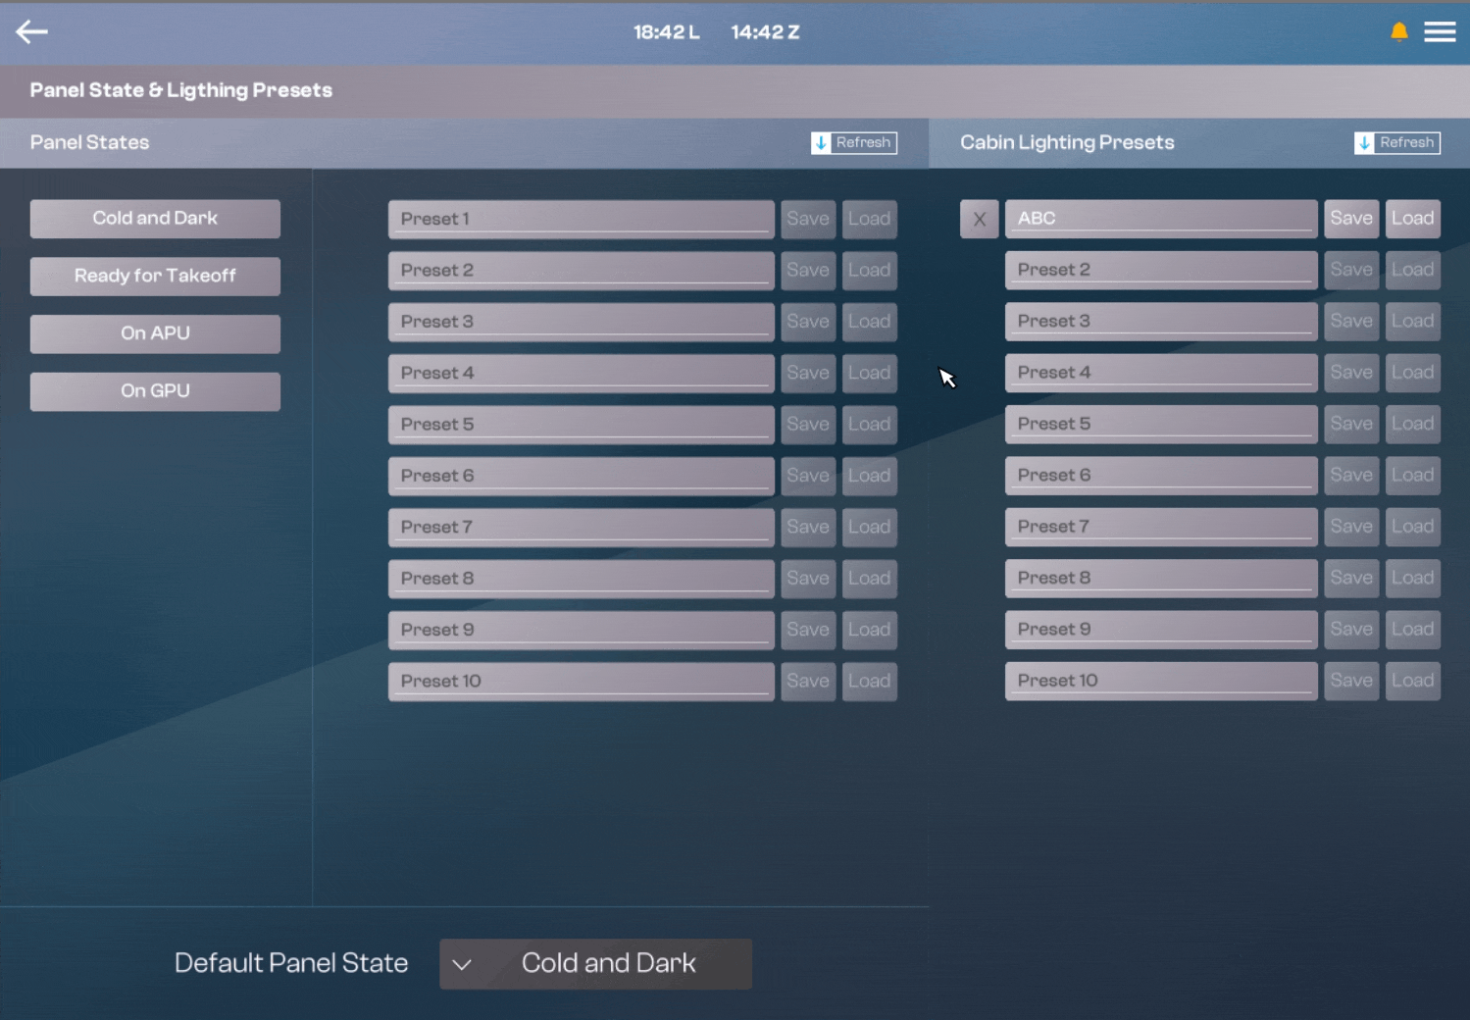Load panel state Preset 3
This screenshot has width=1470, height=1020.
pyautogui.click(x=870, y=322)
